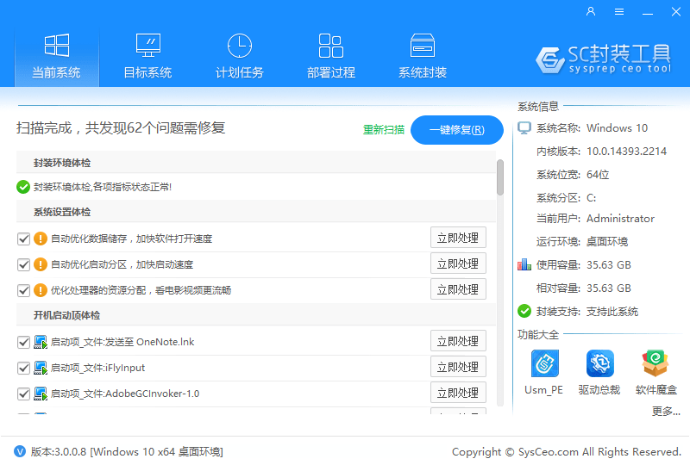Open the Usm_PE tool icon

point(543,364)
